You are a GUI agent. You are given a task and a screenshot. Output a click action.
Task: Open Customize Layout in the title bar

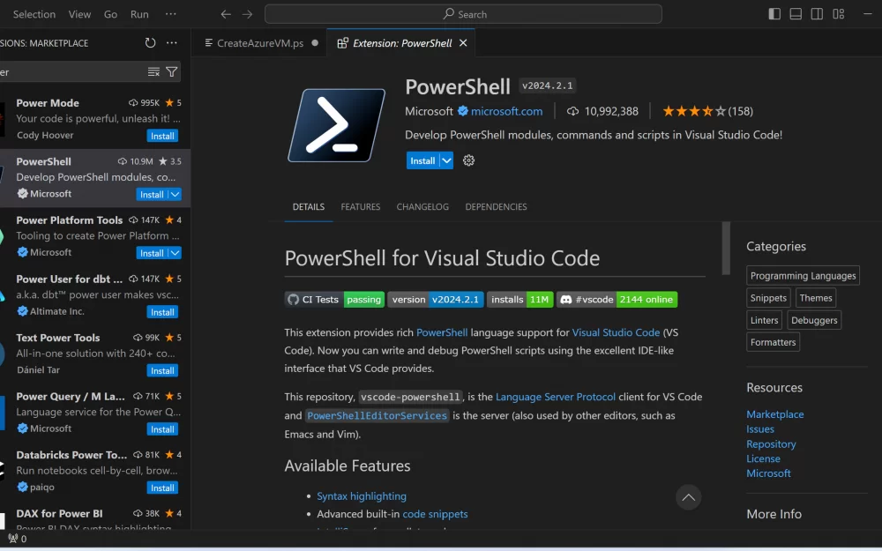[838, 14]
